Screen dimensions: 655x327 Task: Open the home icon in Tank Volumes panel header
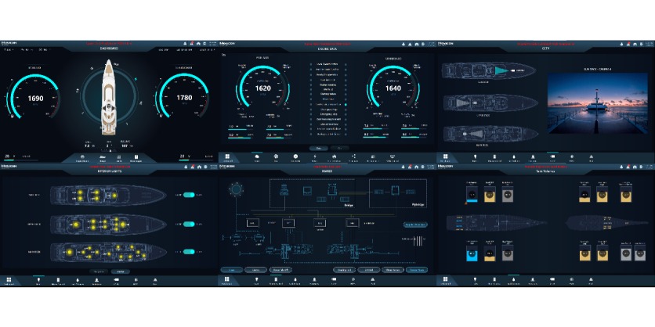point(635,167)
